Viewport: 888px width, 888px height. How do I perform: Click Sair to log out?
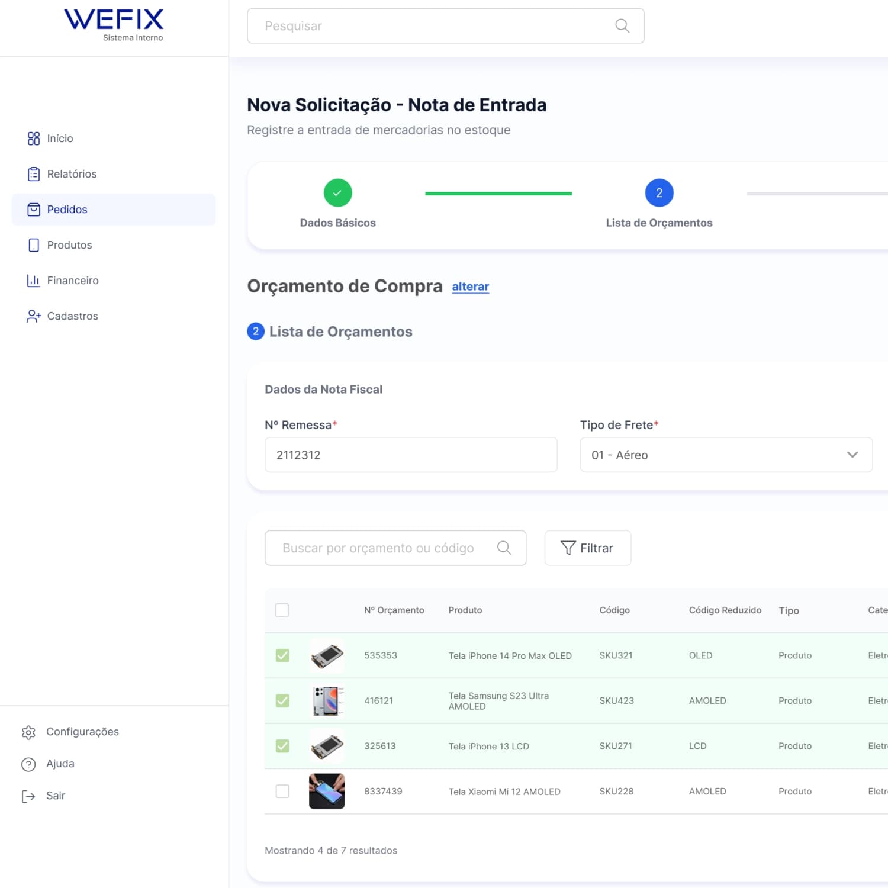pyautogui.click(x=56, y=796)
